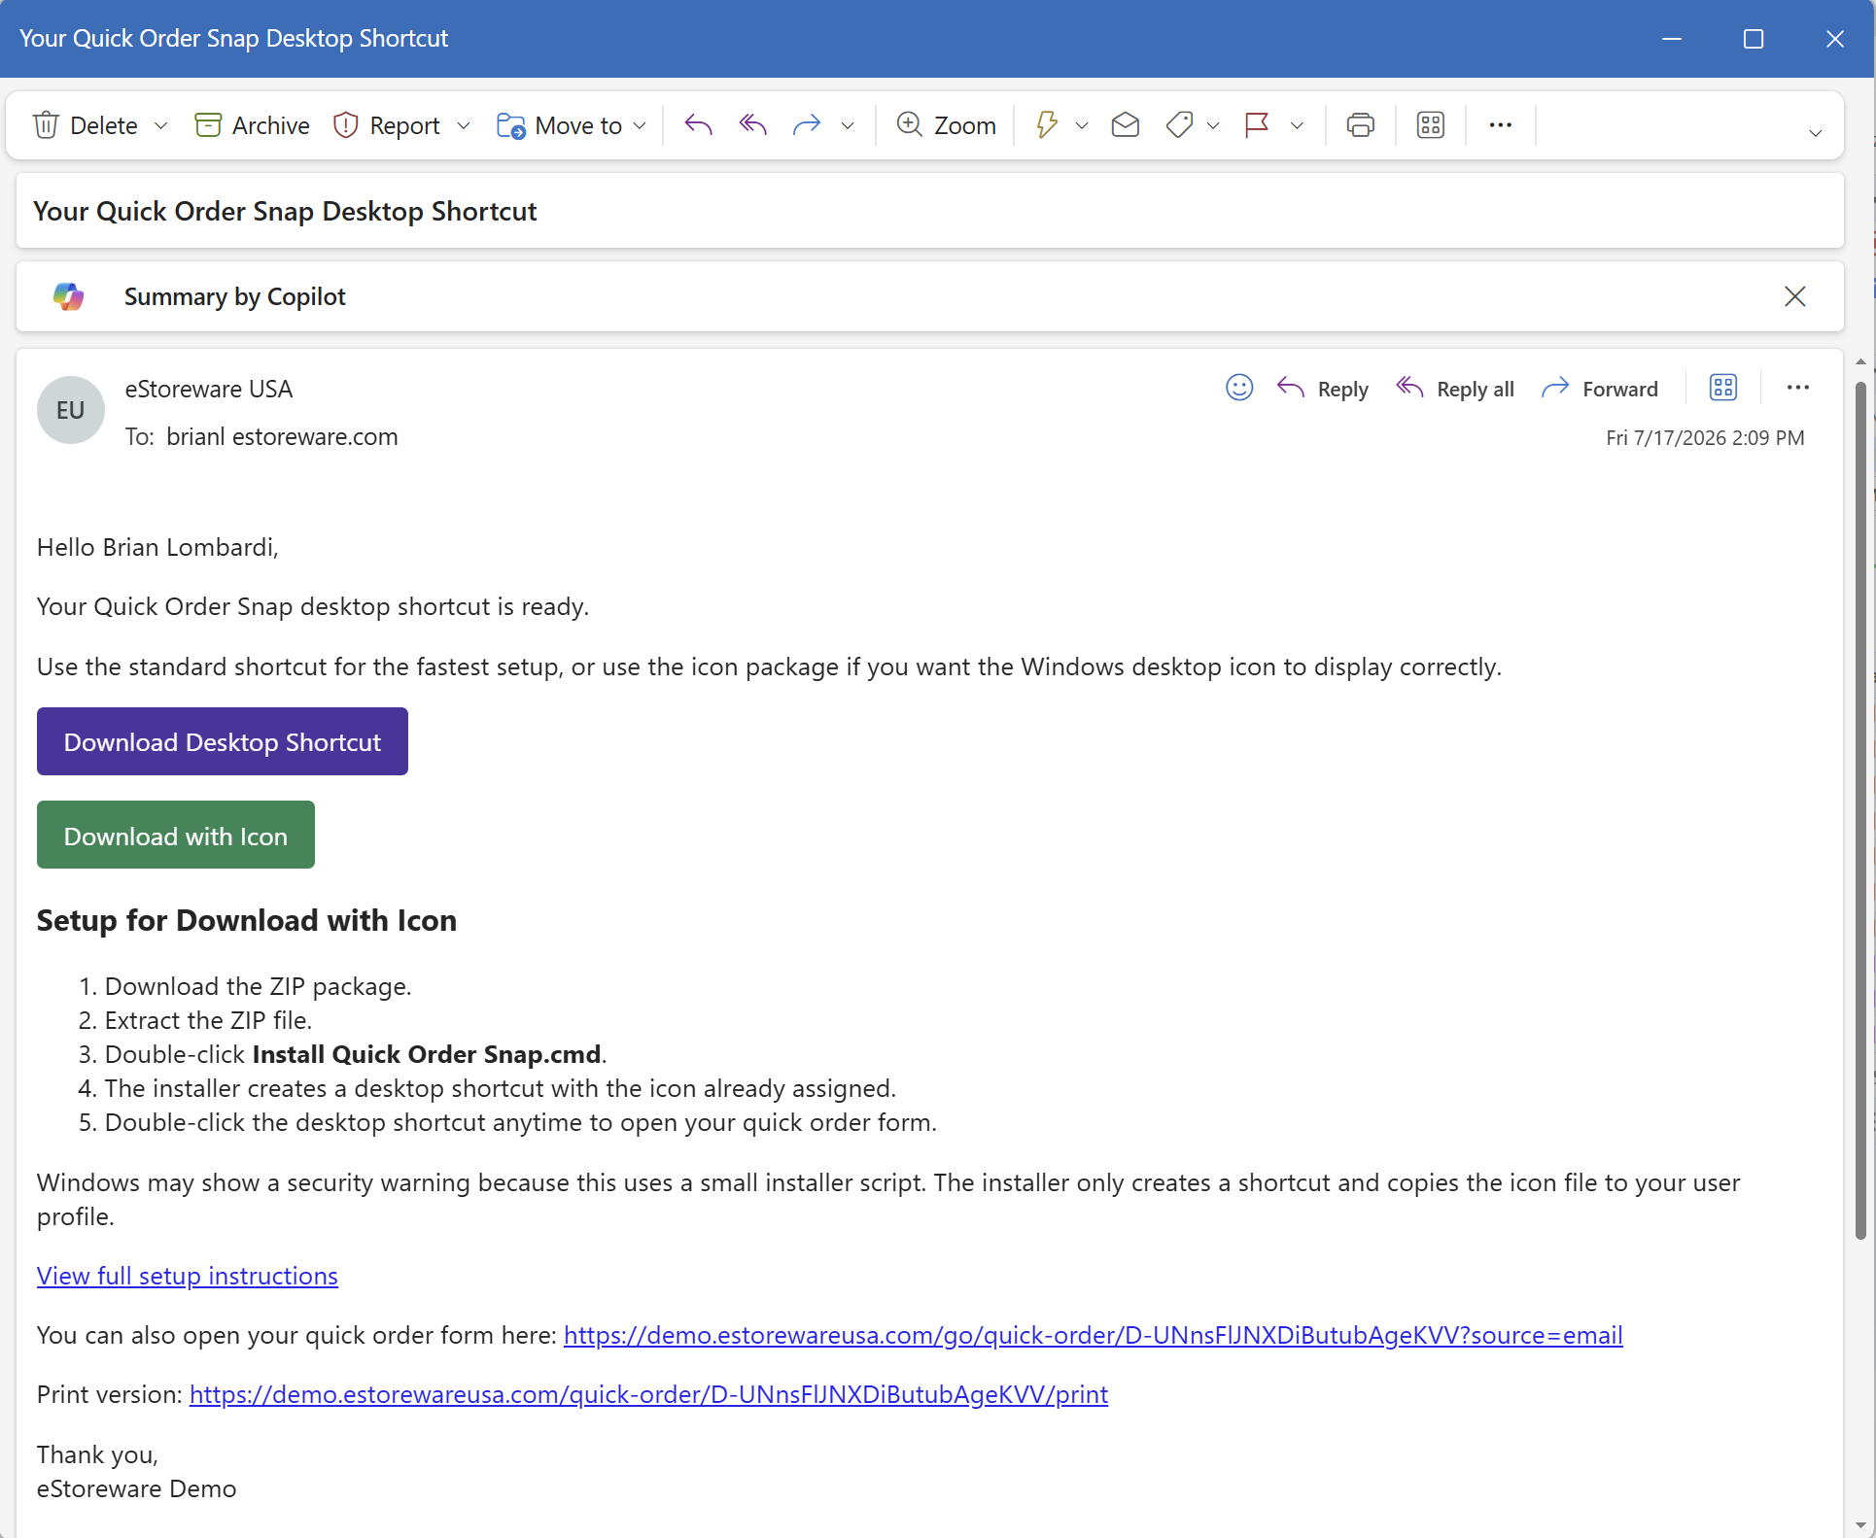This screenshot has height=1538, width=1876.
Task: Click the vertical scrollbar thumb
Action: click(1860, 810)
